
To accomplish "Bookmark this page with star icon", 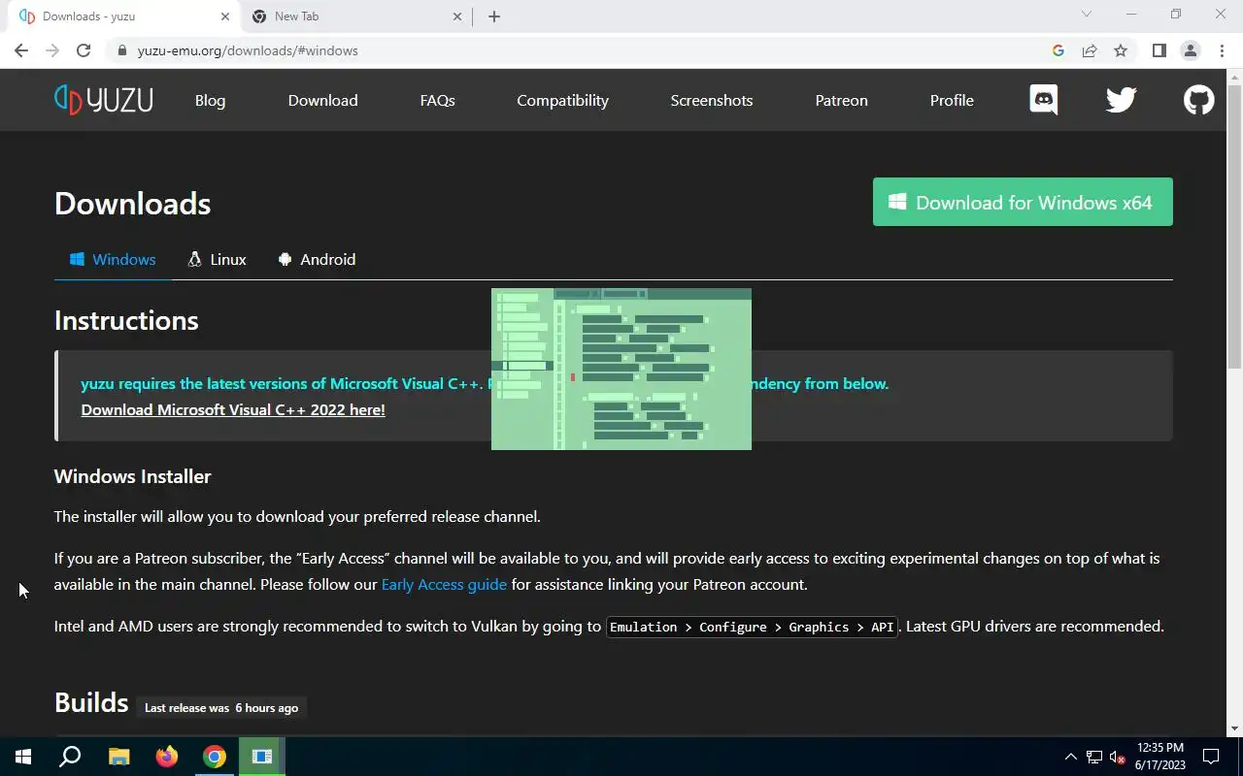I will (x=1121, y=50).
